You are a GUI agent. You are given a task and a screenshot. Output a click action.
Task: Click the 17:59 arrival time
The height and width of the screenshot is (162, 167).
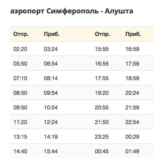pos(132,64)
